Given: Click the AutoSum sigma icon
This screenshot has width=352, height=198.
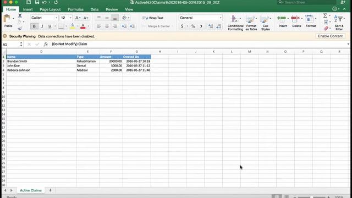Looking at the screenshot, I should pos(325,16).
